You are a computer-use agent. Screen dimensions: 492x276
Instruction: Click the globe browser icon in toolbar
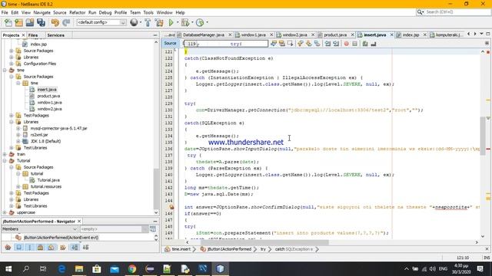pos(134,22)
